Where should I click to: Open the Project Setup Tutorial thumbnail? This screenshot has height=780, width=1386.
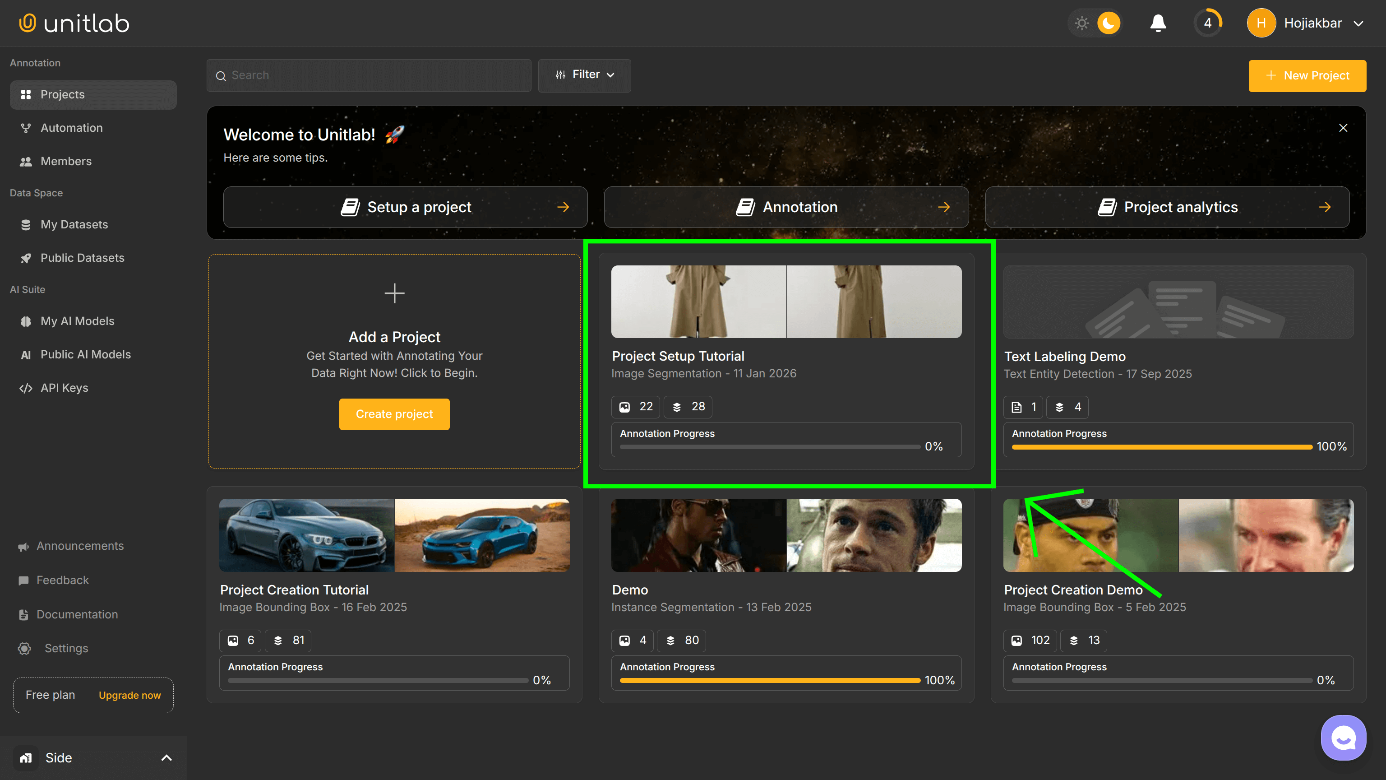786,302
